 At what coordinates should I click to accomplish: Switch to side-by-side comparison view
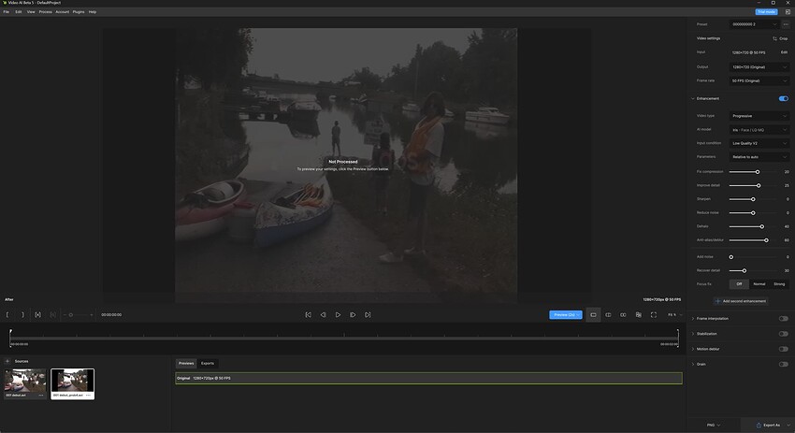tap(608, 315)
